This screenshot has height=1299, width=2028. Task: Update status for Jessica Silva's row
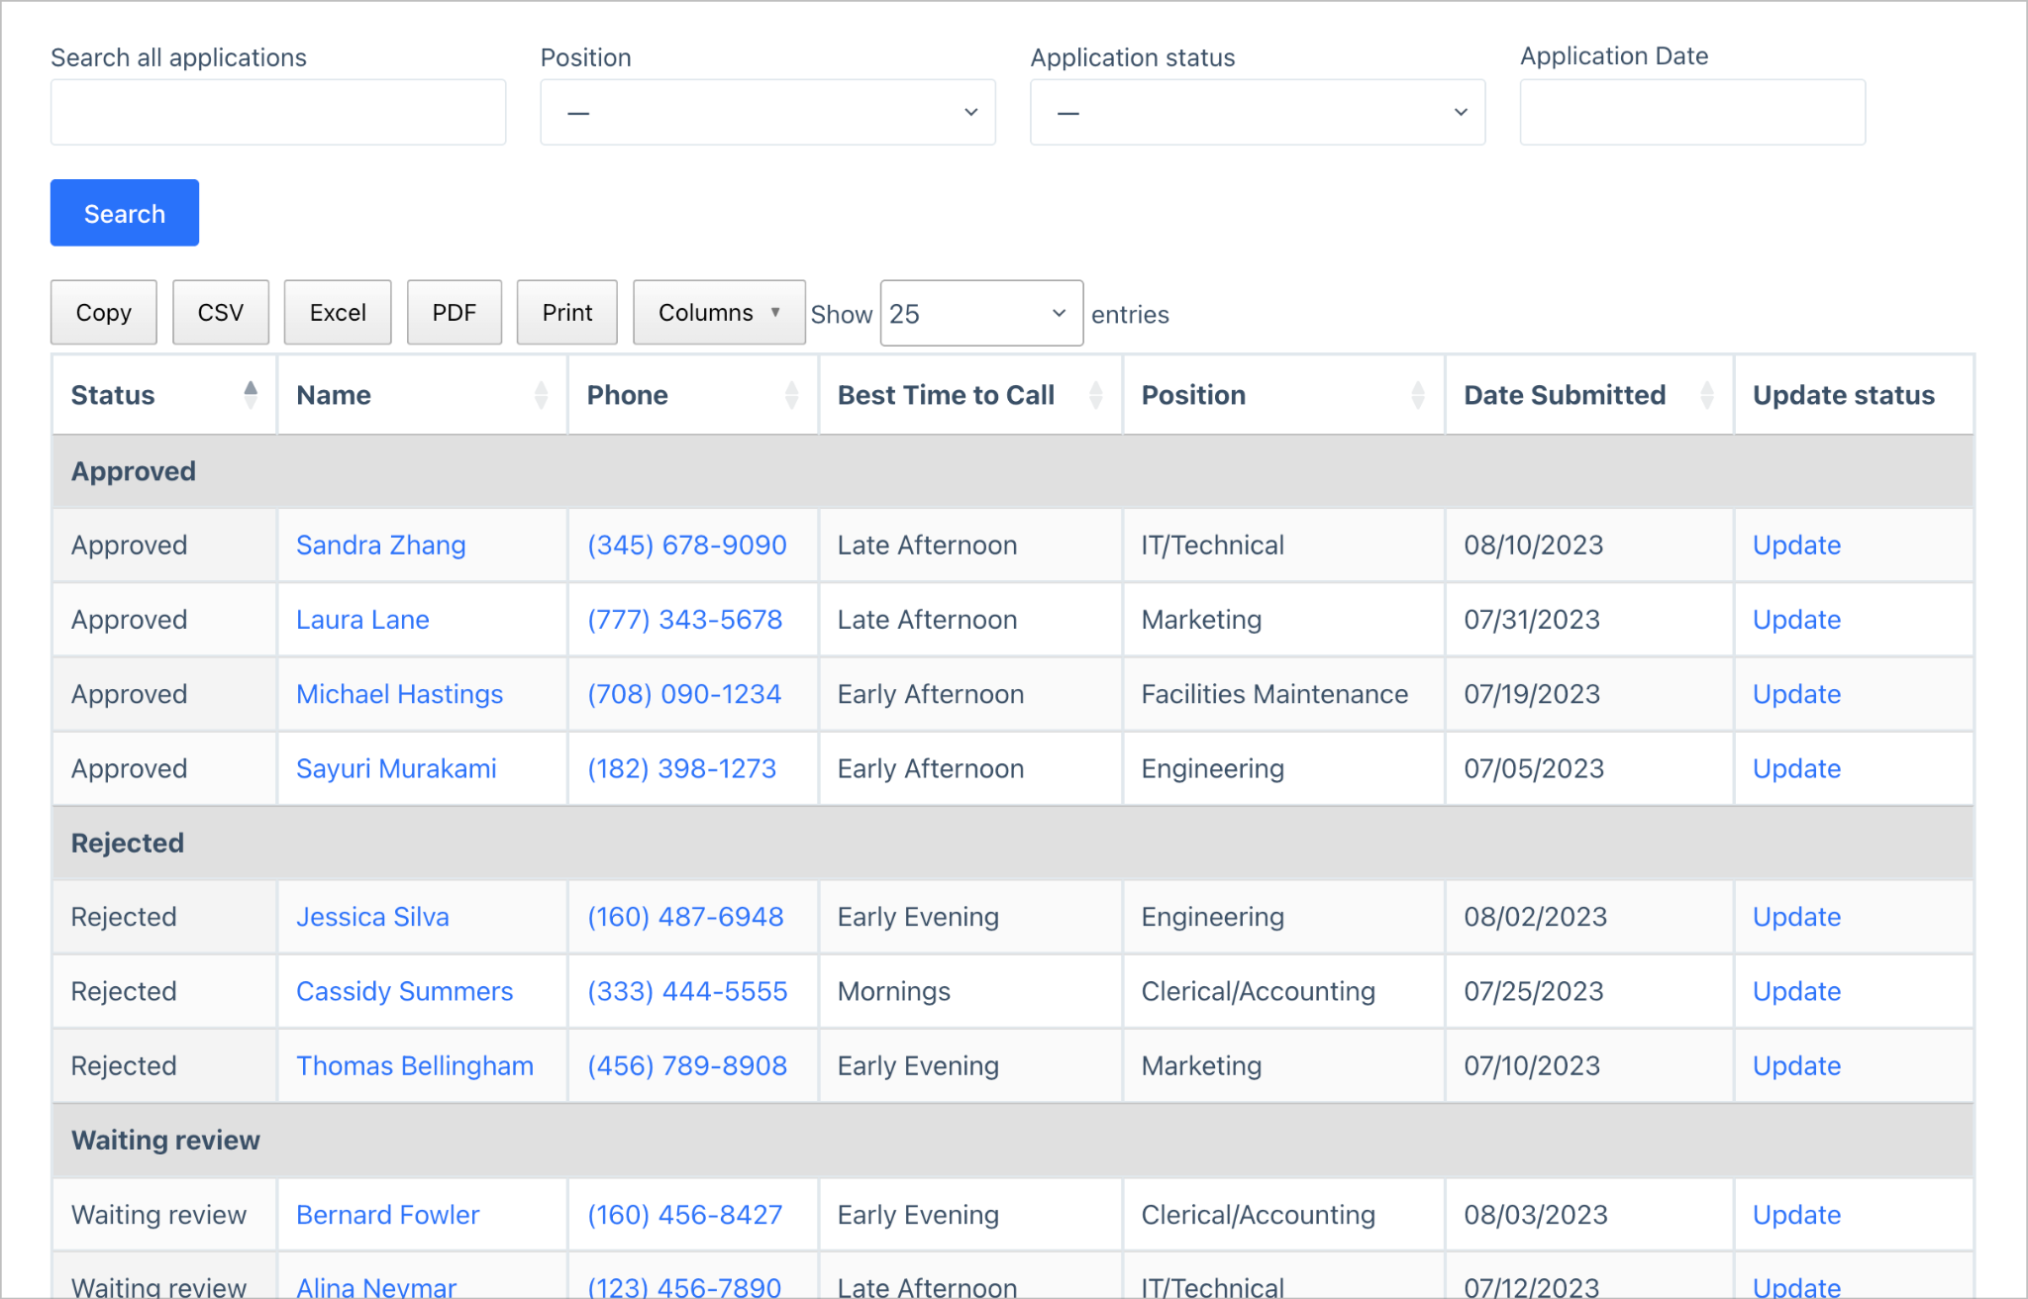(1796, 917)
